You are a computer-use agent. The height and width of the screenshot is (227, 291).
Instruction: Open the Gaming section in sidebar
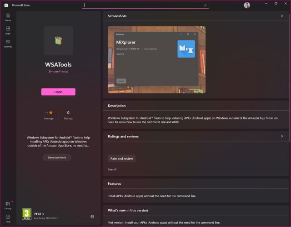pyautogui.click(x=8, y=44)
